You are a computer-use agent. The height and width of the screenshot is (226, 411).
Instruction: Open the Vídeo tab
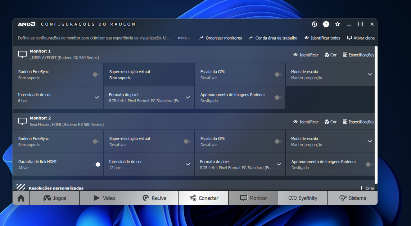(x=104, y=198)
